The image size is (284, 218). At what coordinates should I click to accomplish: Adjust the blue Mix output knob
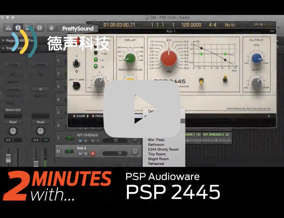tap(256, 58)
